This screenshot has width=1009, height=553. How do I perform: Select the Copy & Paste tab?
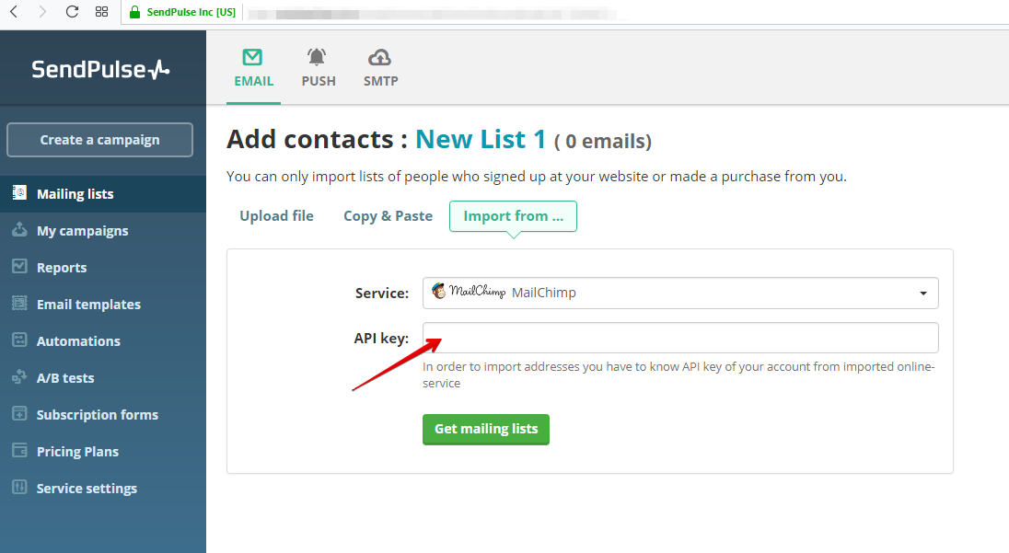pos(388,216)
